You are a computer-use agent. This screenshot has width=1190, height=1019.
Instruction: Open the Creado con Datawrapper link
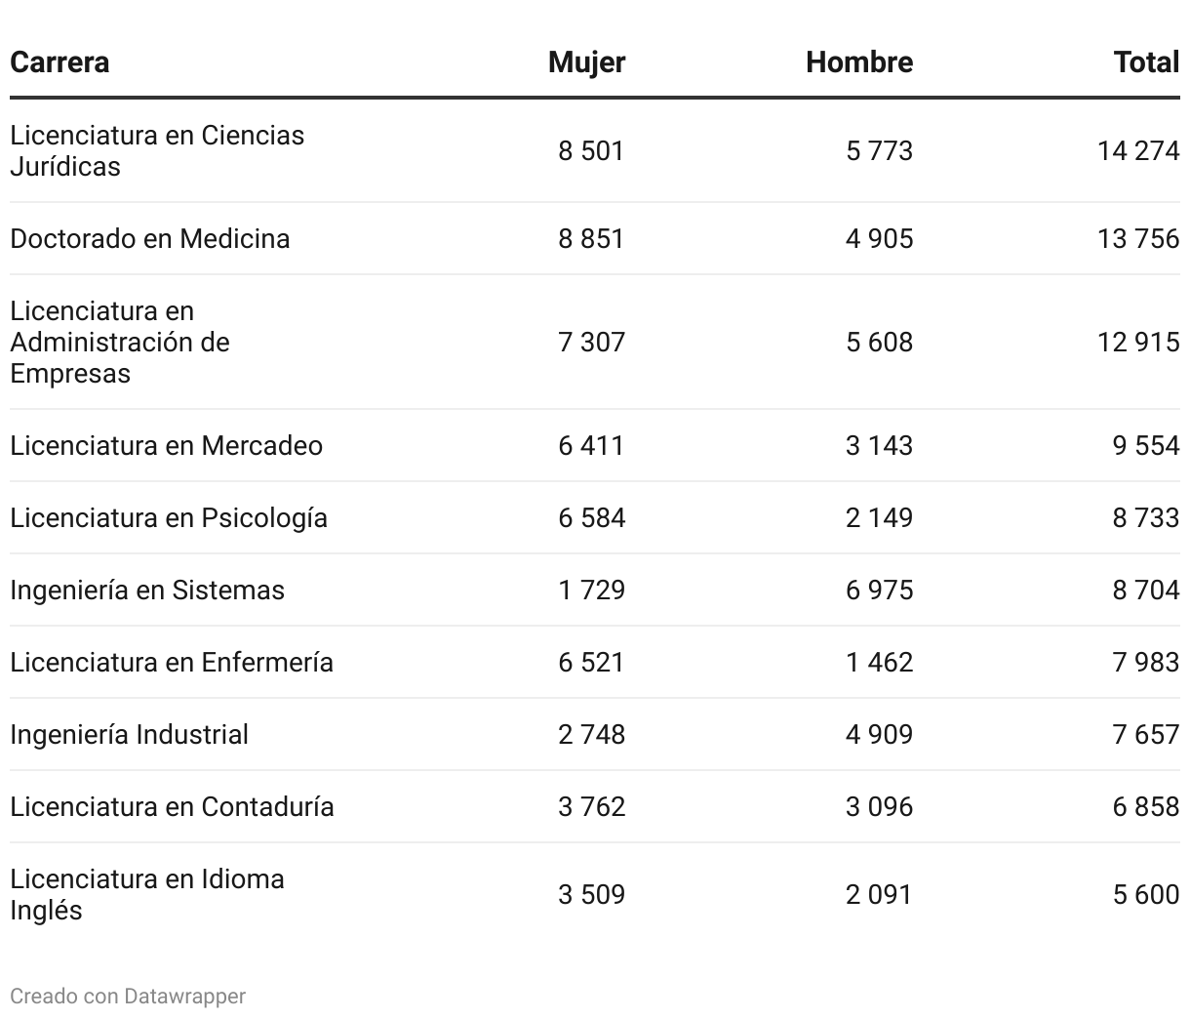click(128, 996)
